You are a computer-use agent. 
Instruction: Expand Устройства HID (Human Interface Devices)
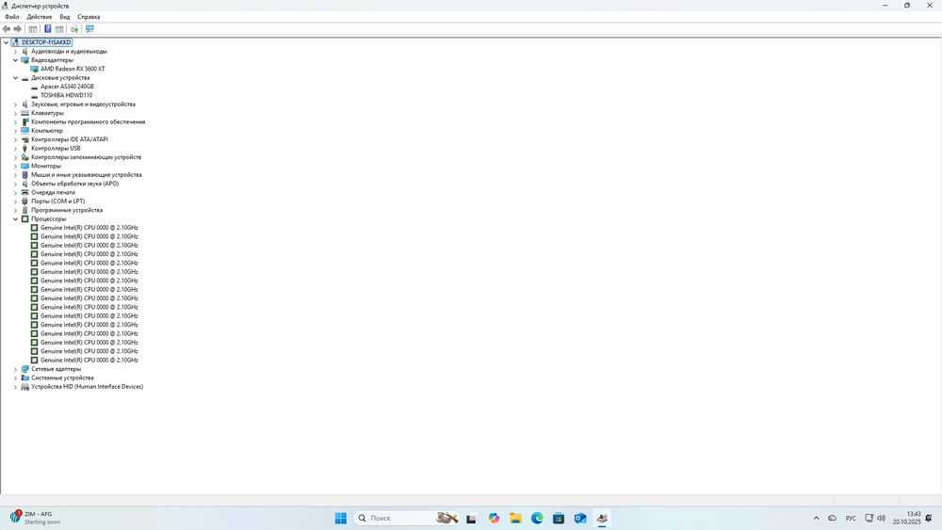16,387
